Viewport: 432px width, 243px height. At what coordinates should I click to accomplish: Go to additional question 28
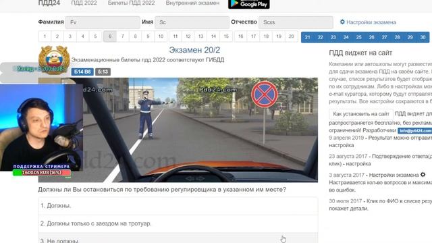[x=397, y=37]
